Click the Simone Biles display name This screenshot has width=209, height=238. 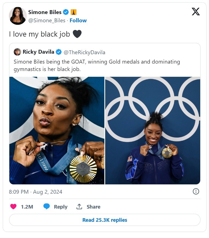point(45,12)
